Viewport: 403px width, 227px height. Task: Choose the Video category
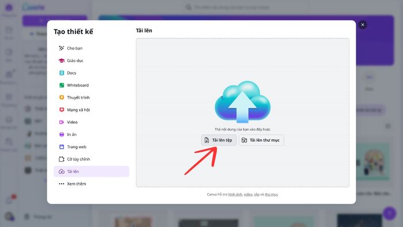coord(92,122)
